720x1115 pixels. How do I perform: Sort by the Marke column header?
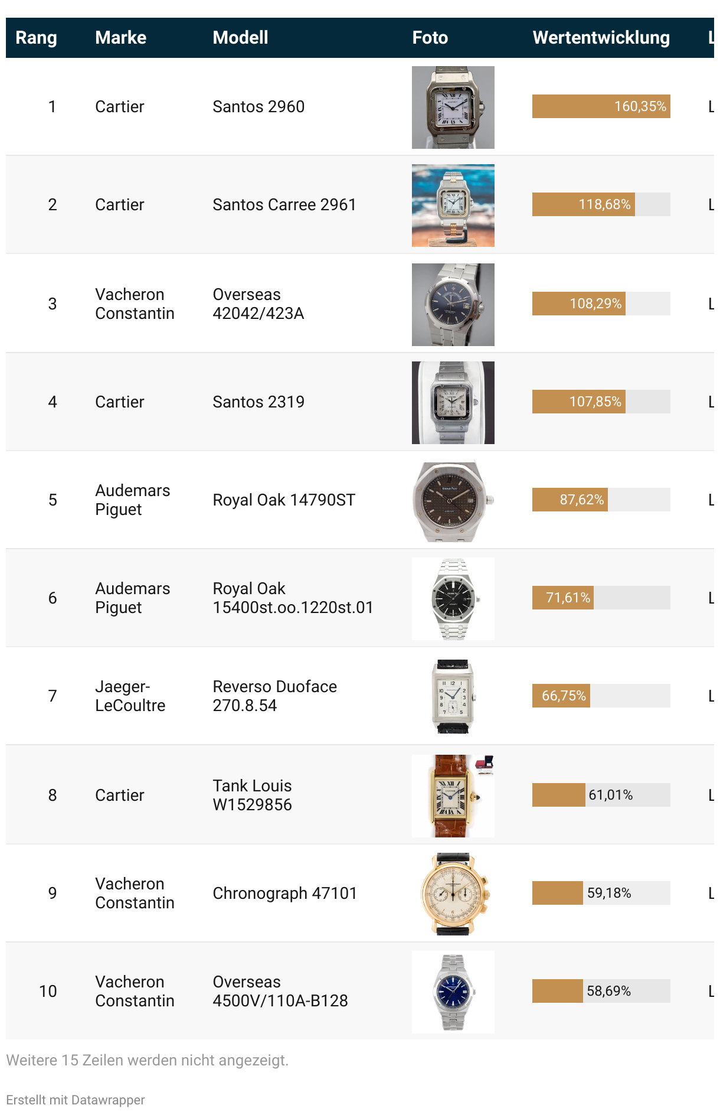(x=121, y=38)
